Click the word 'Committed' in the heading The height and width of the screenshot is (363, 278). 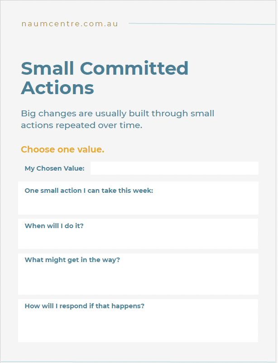click(x=134, y=68)
